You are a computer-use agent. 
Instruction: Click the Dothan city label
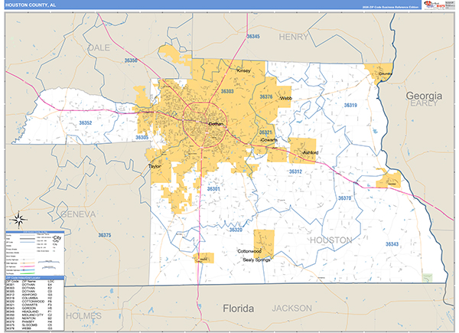[x=216, y=124]
